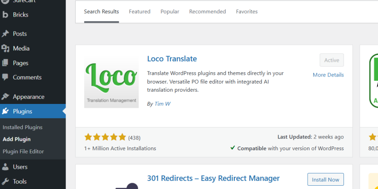The width and height of the screenshot is (378, 189).
Task: Select the Recommended tab
Action: pos(207,11)
